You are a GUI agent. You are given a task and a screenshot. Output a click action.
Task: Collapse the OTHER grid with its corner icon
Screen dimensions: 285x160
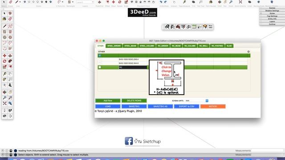(248, 52)
